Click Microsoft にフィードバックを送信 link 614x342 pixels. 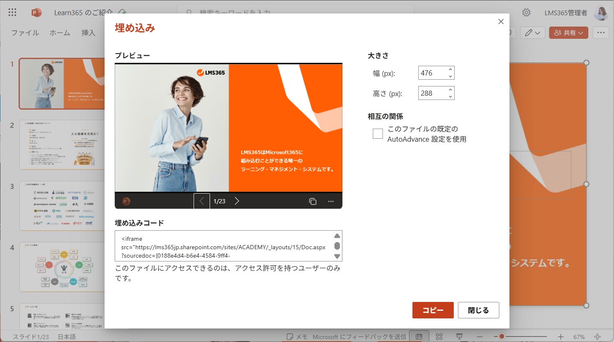[x=359, y=337]
